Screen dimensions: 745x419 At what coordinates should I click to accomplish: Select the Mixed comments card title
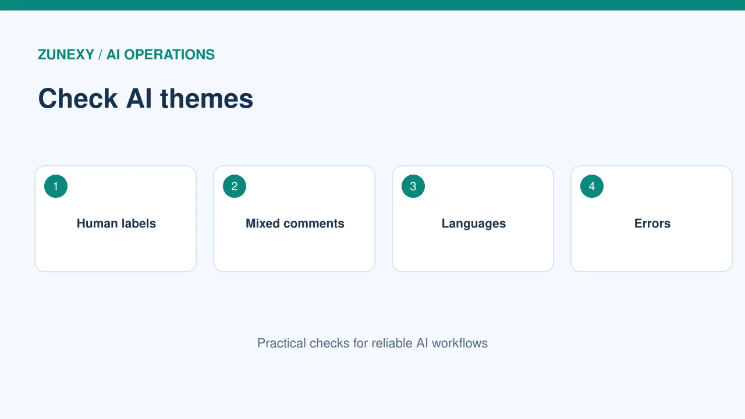295,223
